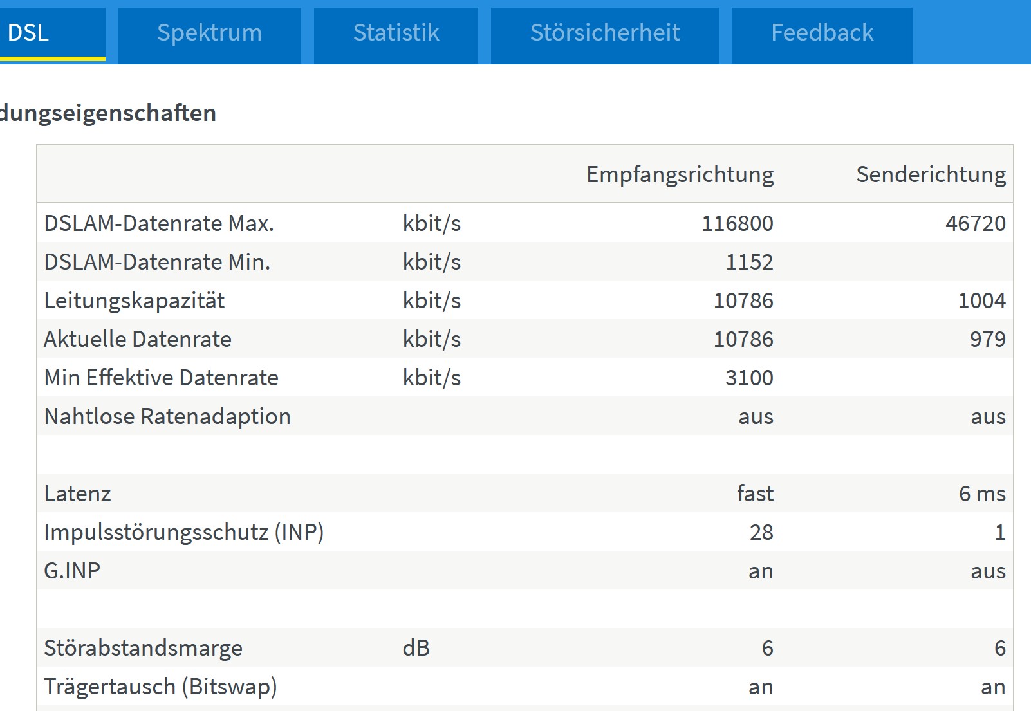Open the Feedback tab

click(822, 35)
